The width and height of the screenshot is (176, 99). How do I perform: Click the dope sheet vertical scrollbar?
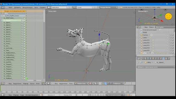(44, 16)
